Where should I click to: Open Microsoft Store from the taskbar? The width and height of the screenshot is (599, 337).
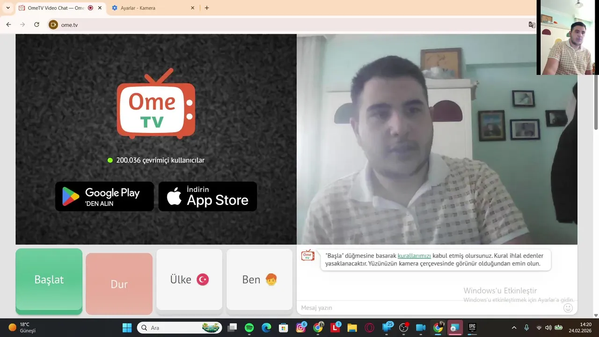283,328
